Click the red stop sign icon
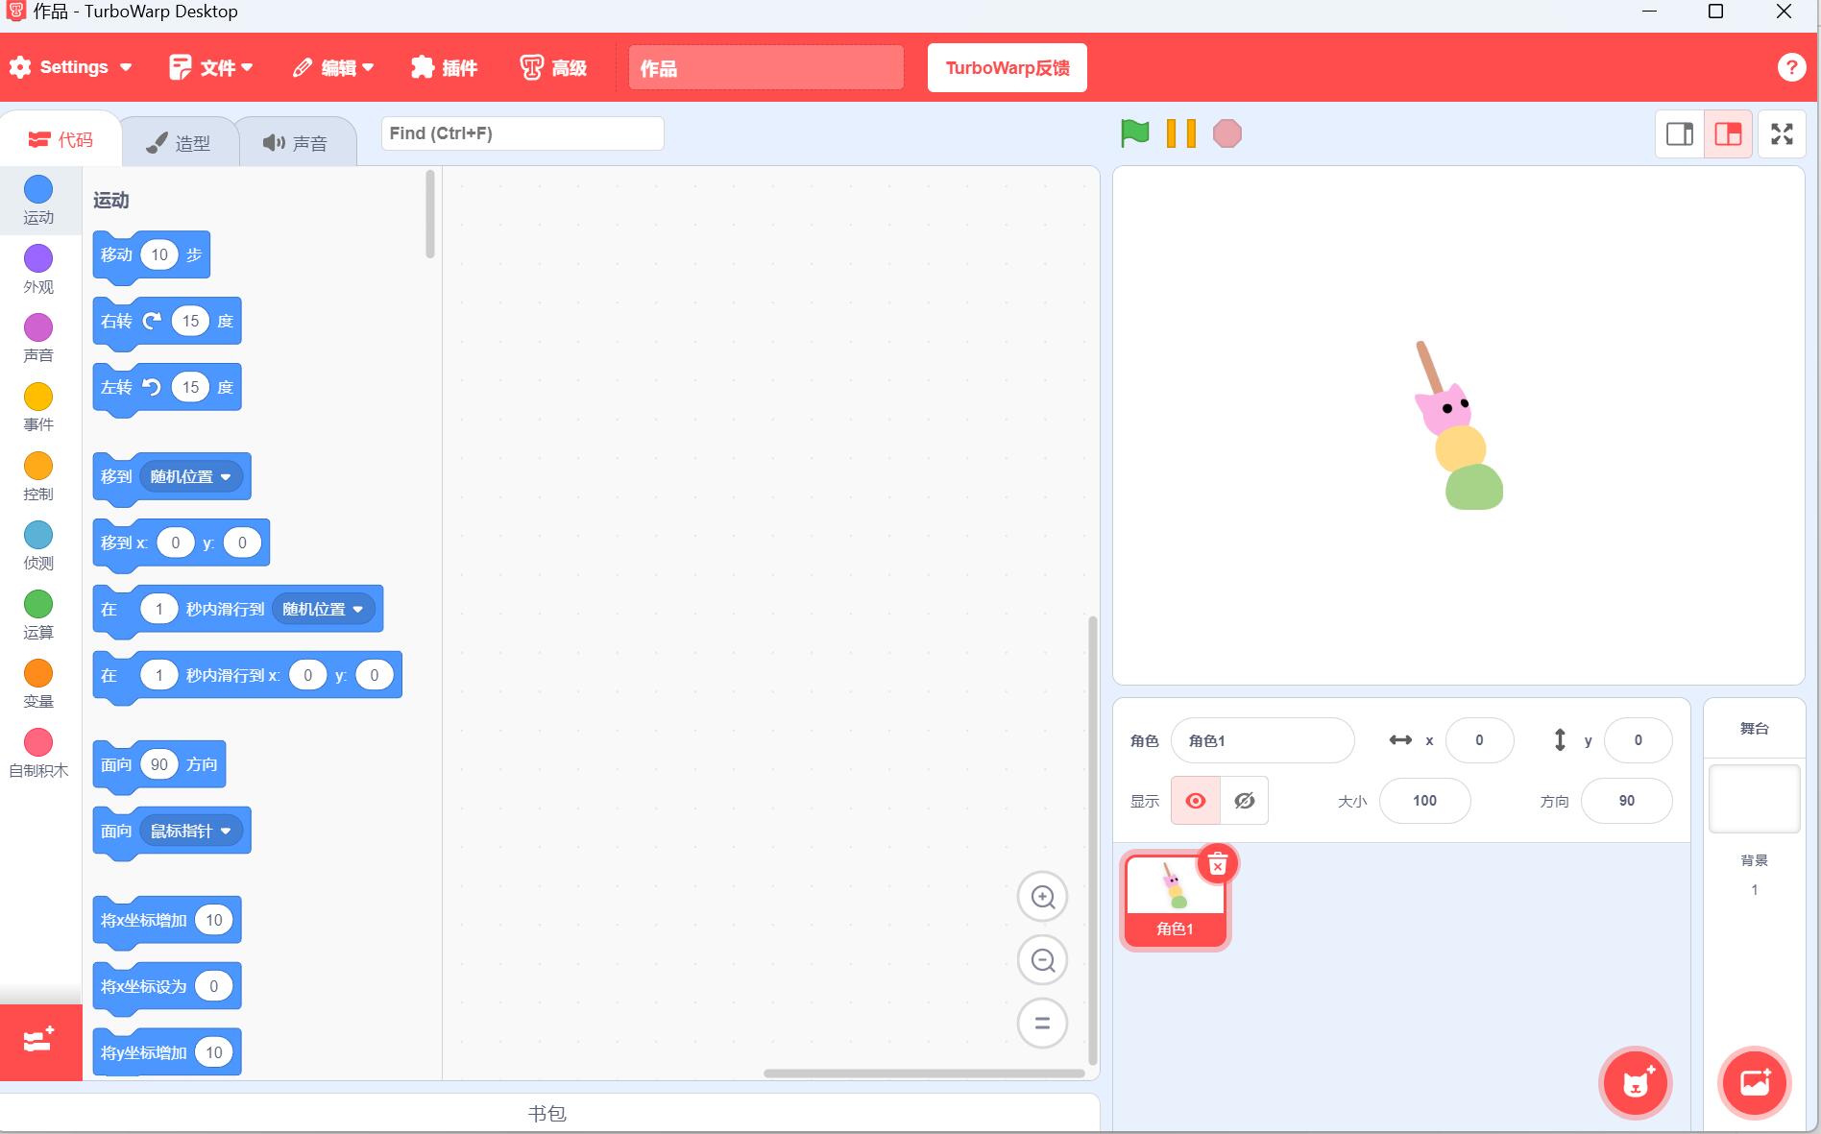 point(1226,133)
